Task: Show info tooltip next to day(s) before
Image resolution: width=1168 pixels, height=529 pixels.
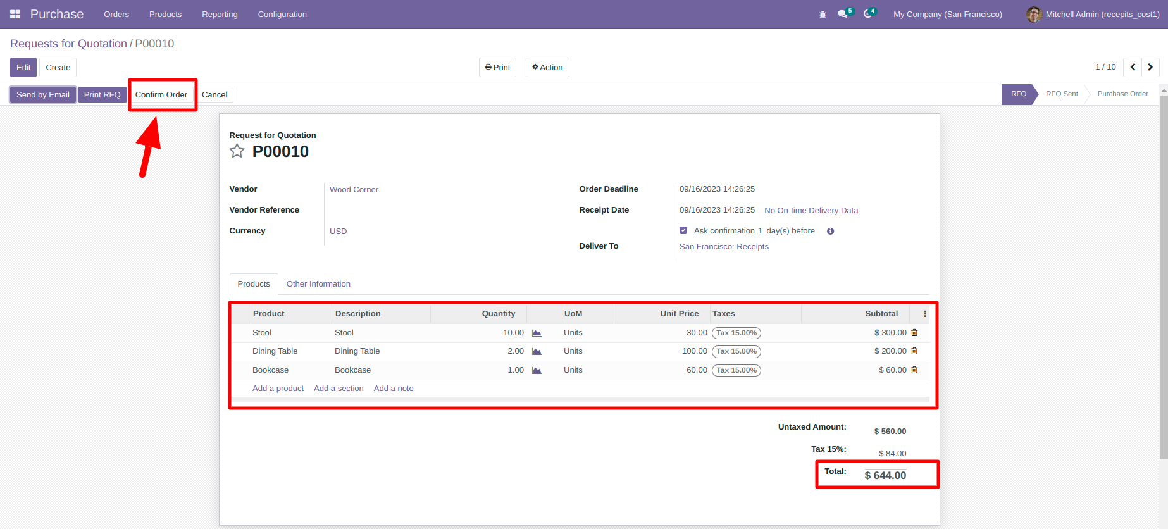Action: pyautogui.click(x=831, y=231)
